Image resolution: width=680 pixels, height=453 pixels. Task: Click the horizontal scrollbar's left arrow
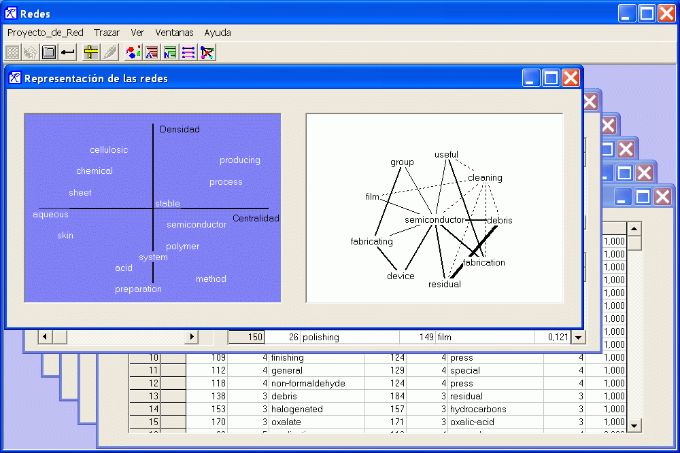(46, 337)
